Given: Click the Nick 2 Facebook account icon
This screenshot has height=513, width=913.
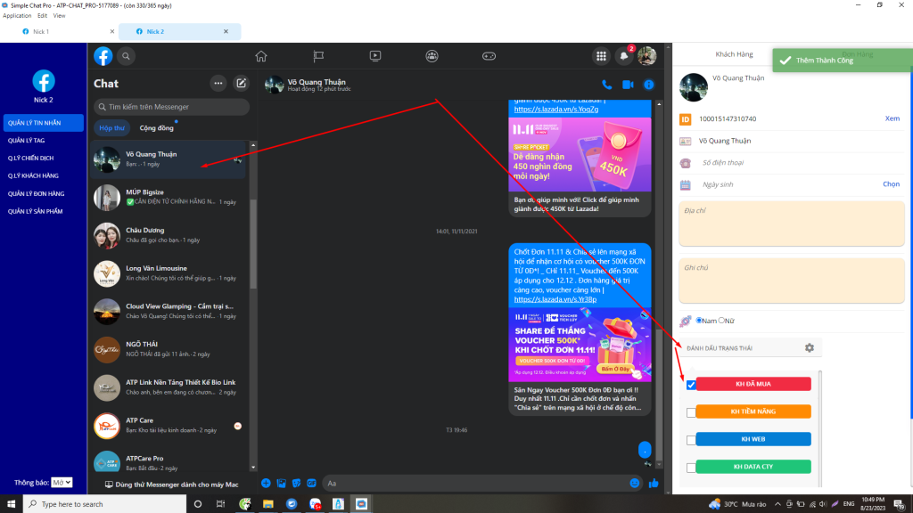Looking at the screenshot, I should coord(43,81).
